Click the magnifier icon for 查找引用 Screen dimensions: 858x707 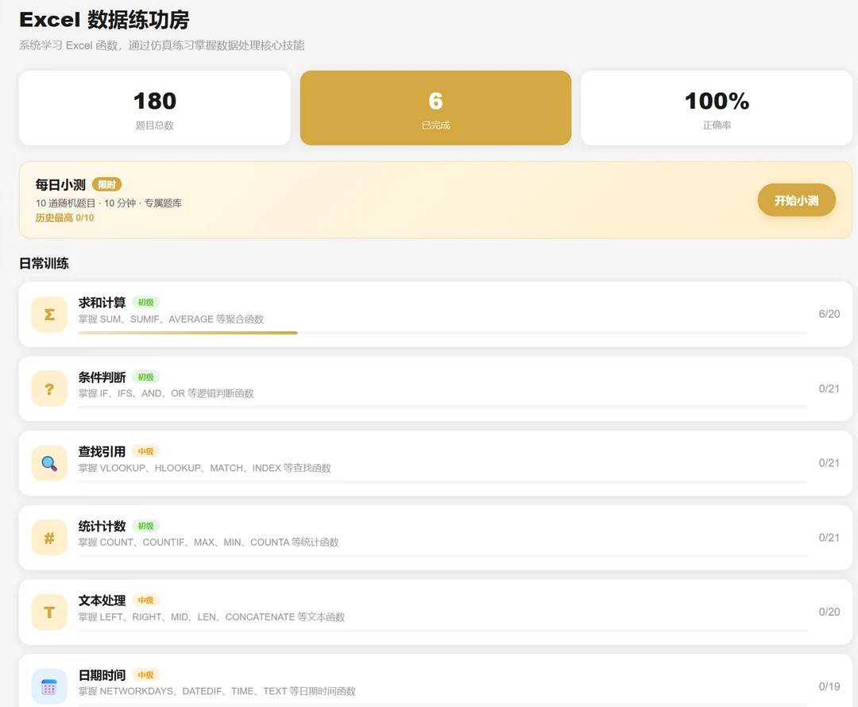pyautogui.click(x=49, y=463)
